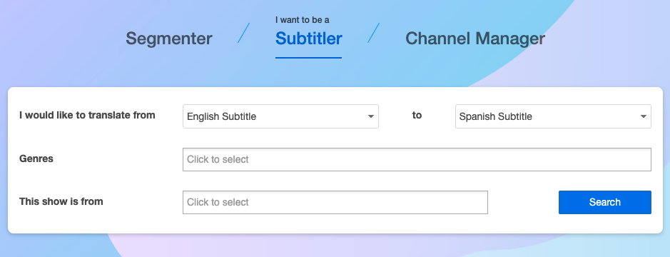
Task: Click the 'I want to be a' text
Action: [x=302, y=20]
